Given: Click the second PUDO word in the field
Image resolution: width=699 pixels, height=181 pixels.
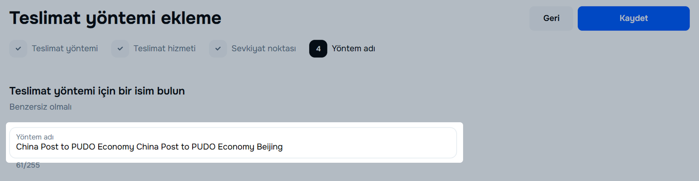Looking at the screenshot, I should tap(203, 147).
